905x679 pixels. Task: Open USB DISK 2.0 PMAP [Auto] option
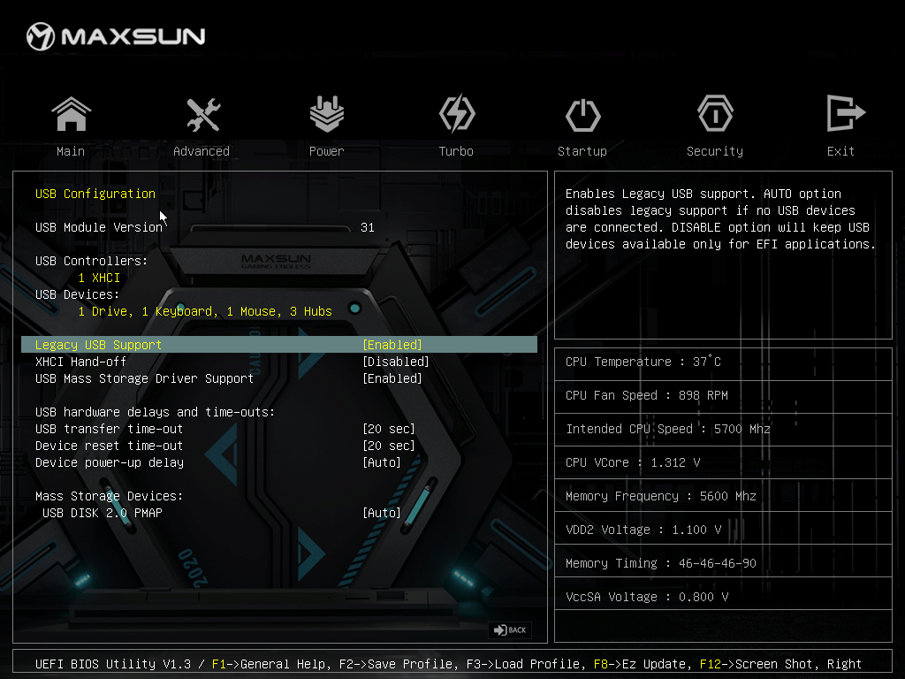tap(382, 513)
